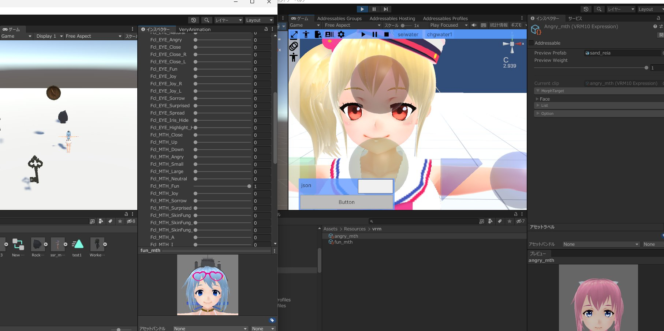Collapse the MorphTarget section
Viewport: 664px width, 331px height.
point(538,91)
